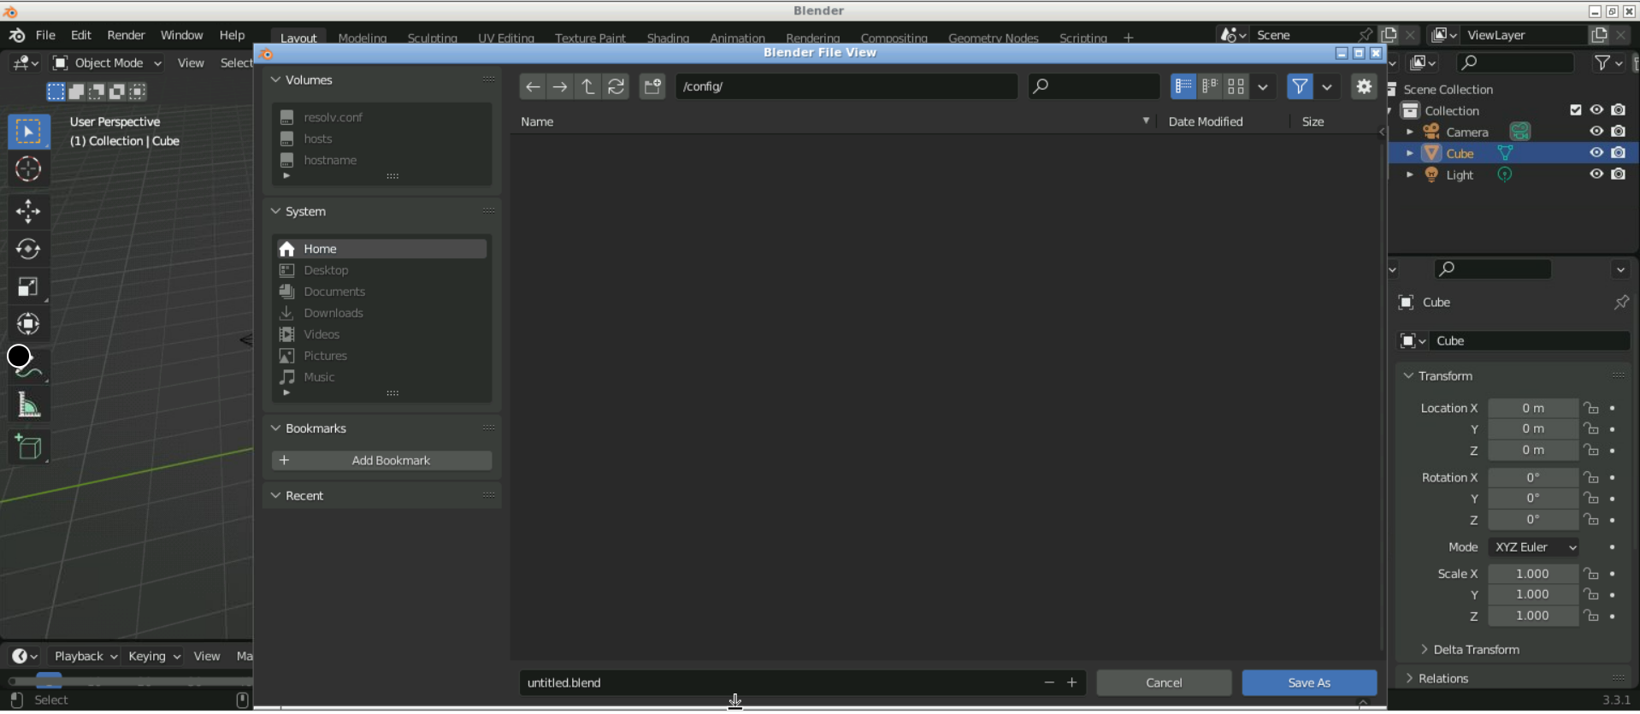This screenshot has width=1640, height=714.
Task: Switch to thumbnail display mode
Action: [1236, 86]
